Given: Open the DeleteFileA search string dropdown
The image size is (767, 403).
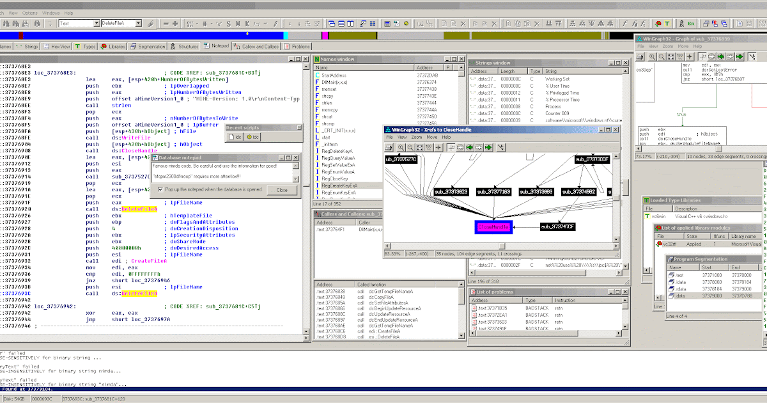Looking at the screenshot, I should point(138,24).
